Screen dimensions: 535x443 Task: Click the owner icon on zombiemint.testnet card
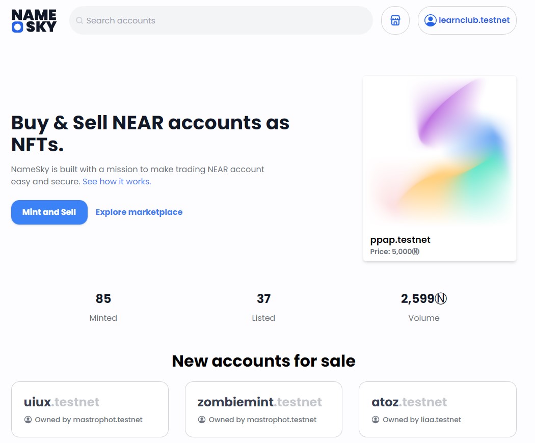click(202, 420)
